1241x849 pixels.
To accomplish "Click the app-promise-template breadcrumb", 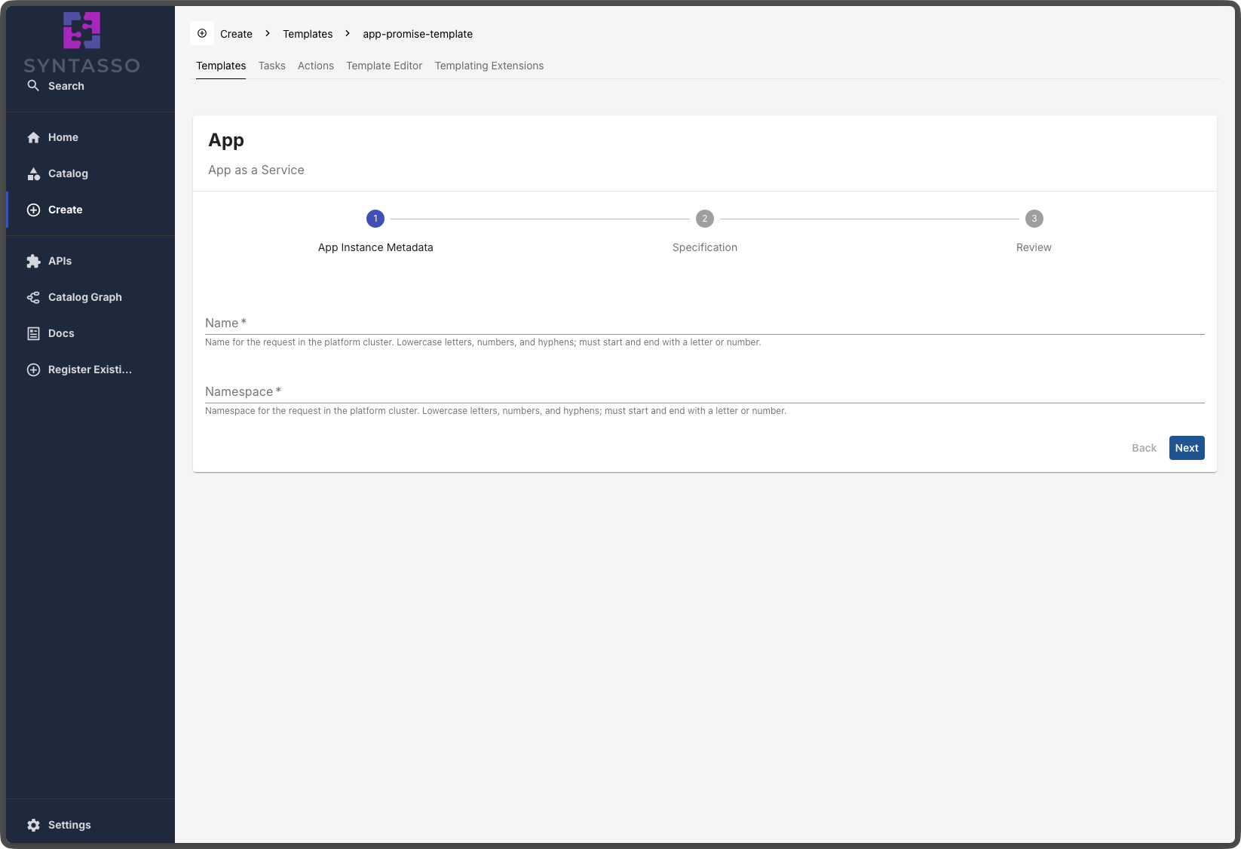I will point(418,34).
